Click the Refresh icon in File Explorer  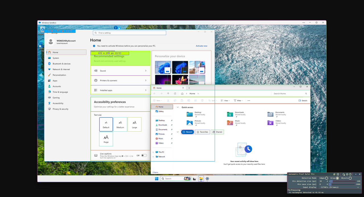click(x=175, y=93)
